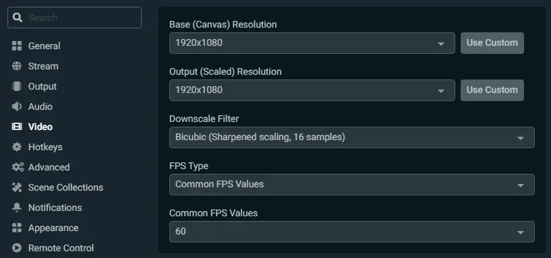551x258 pixels.
Task: Click the Notifications bell icon
Action: point(16,207)
